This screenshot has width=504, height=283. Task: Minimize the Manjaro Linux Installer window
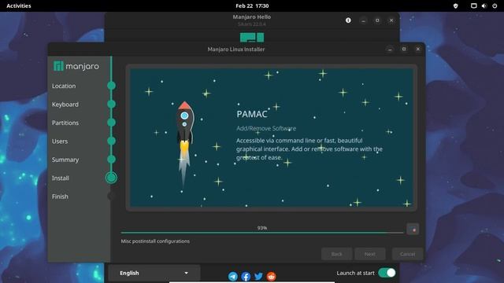click(390, 49)
